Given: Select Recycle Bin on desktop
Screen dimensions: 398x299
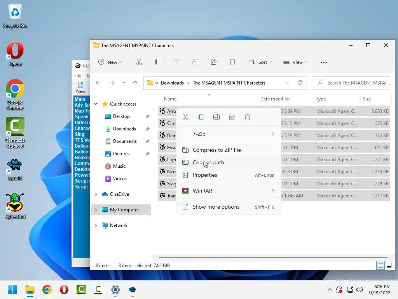Looking at the screenshot, I should (15, 16).
